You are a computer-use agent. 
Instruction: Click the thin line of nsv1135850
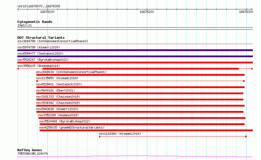pos(140,81)
